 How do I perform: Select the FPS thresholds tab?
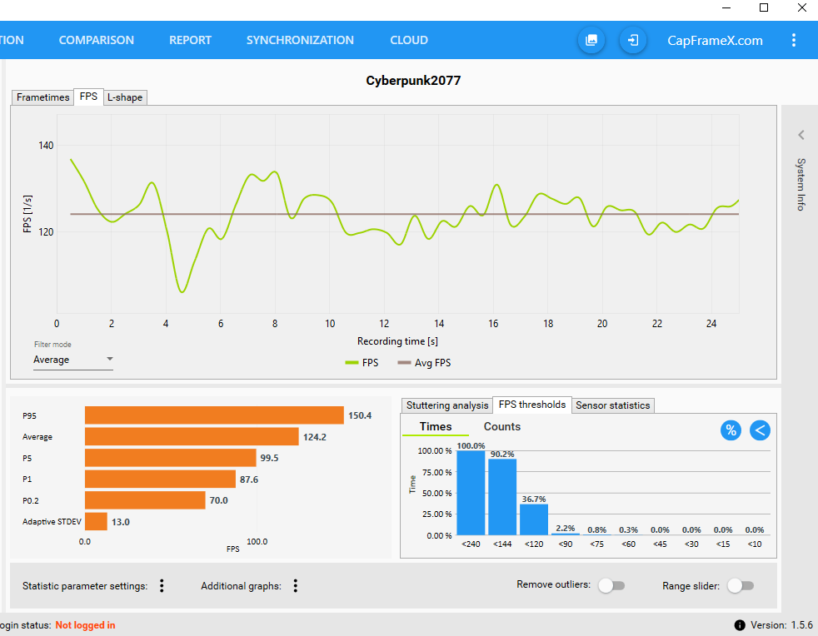(x=532, y=405)
